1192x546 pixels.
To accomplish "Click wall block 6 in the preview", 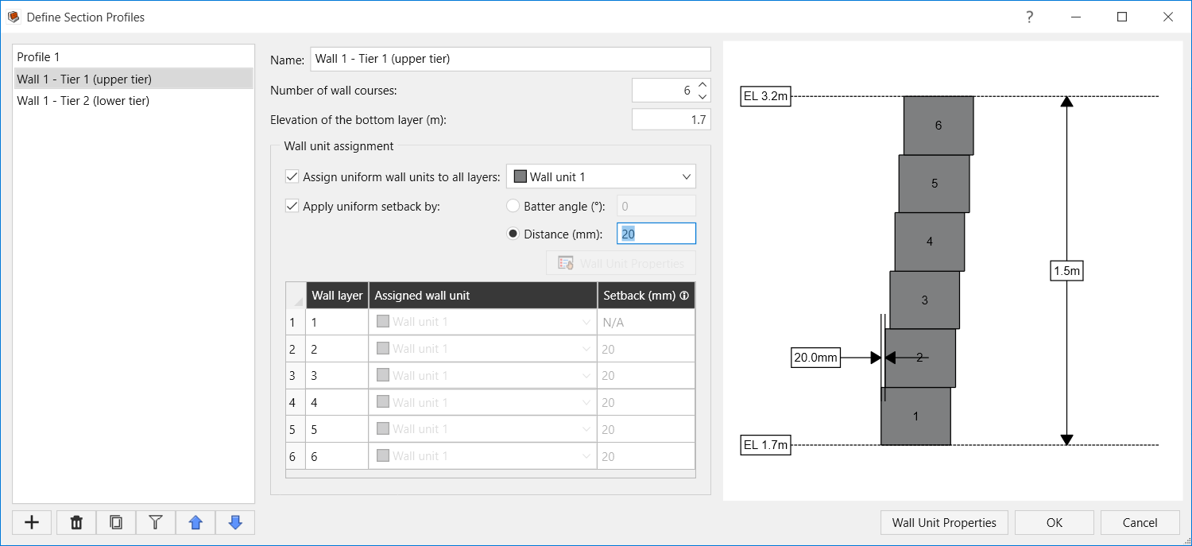I will (x=939, y=126).
